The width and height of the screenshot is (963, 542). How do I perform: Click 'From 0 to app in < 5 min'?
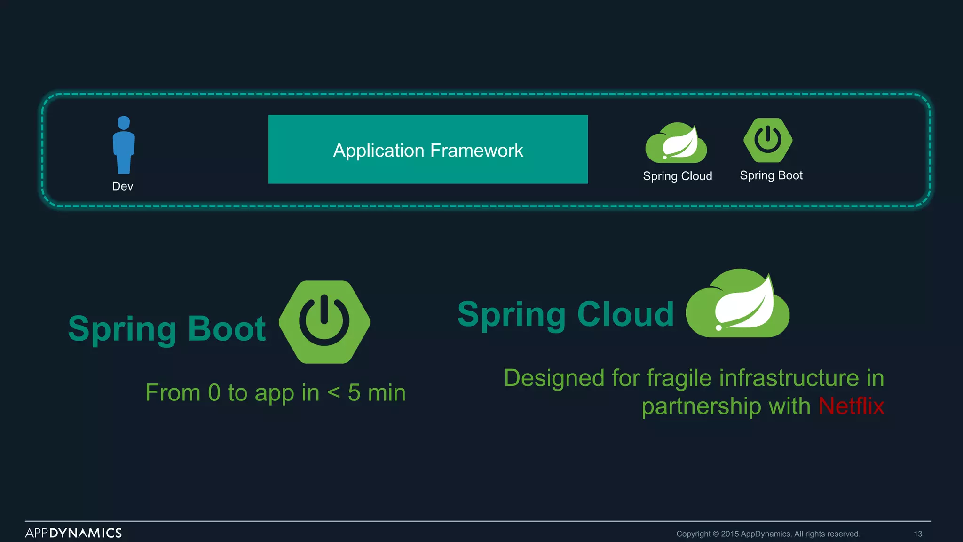[x=276, y=393]
